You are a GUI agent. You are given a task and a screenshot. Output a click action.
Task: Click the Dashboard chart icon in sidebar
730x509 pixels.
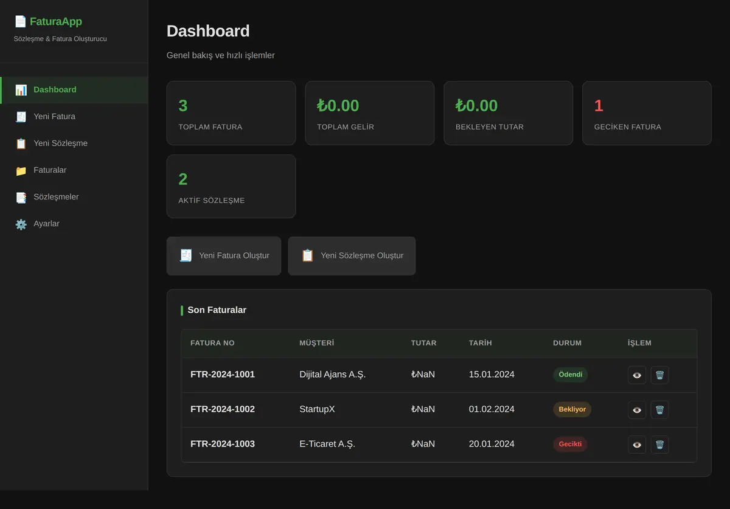tap(21, 90)
